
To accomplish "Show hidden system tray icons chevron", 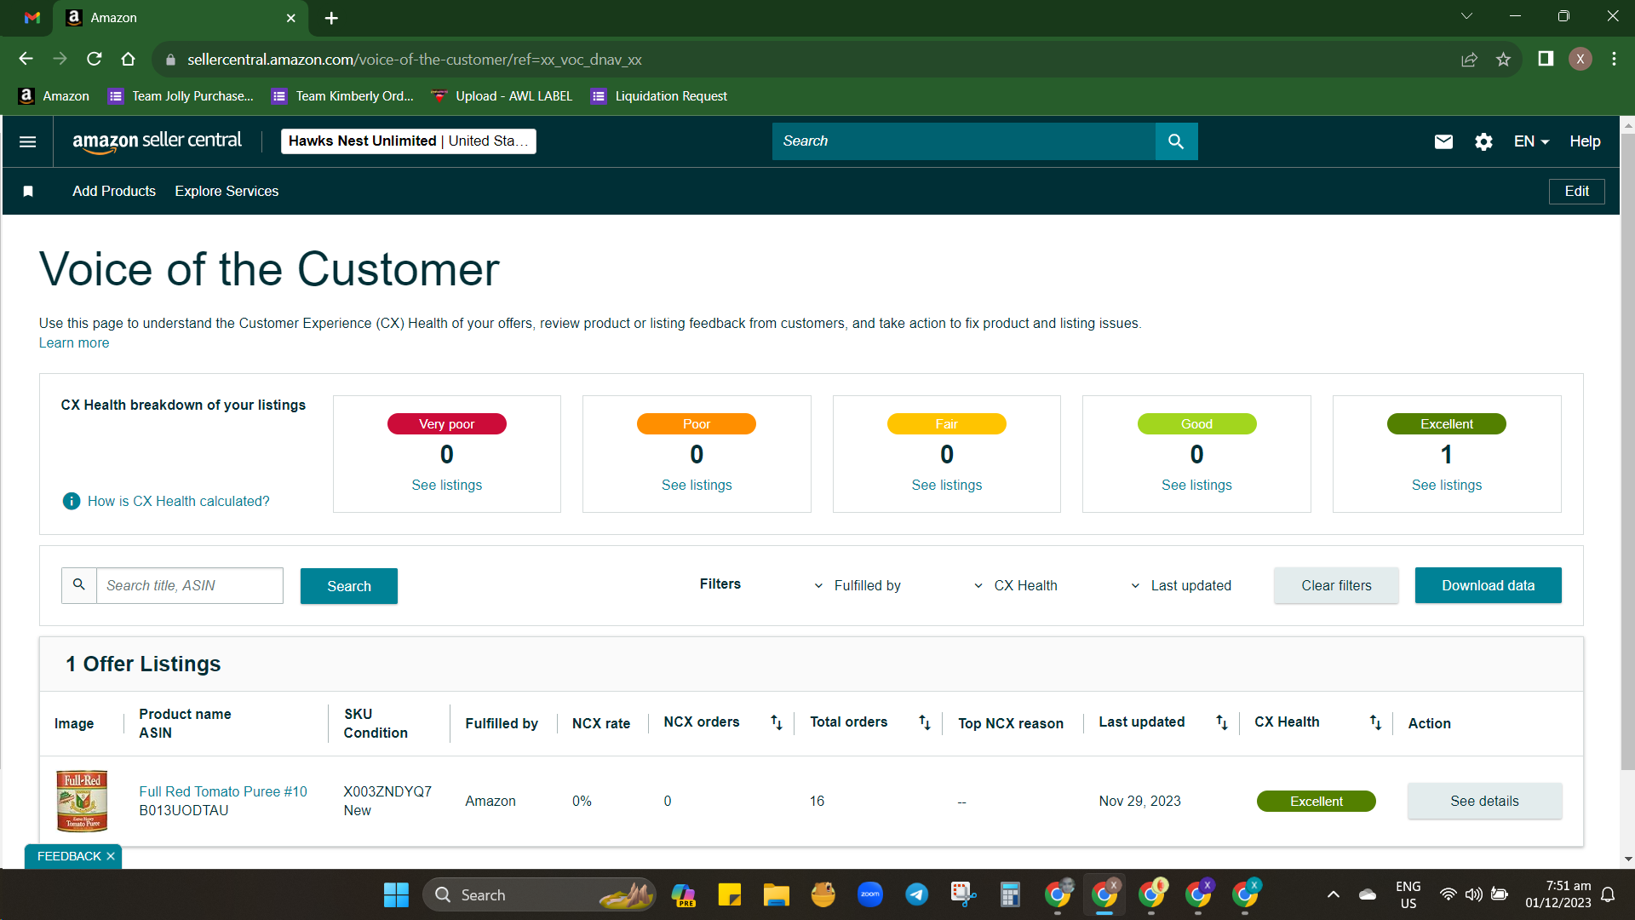I will pos(1334,894).
